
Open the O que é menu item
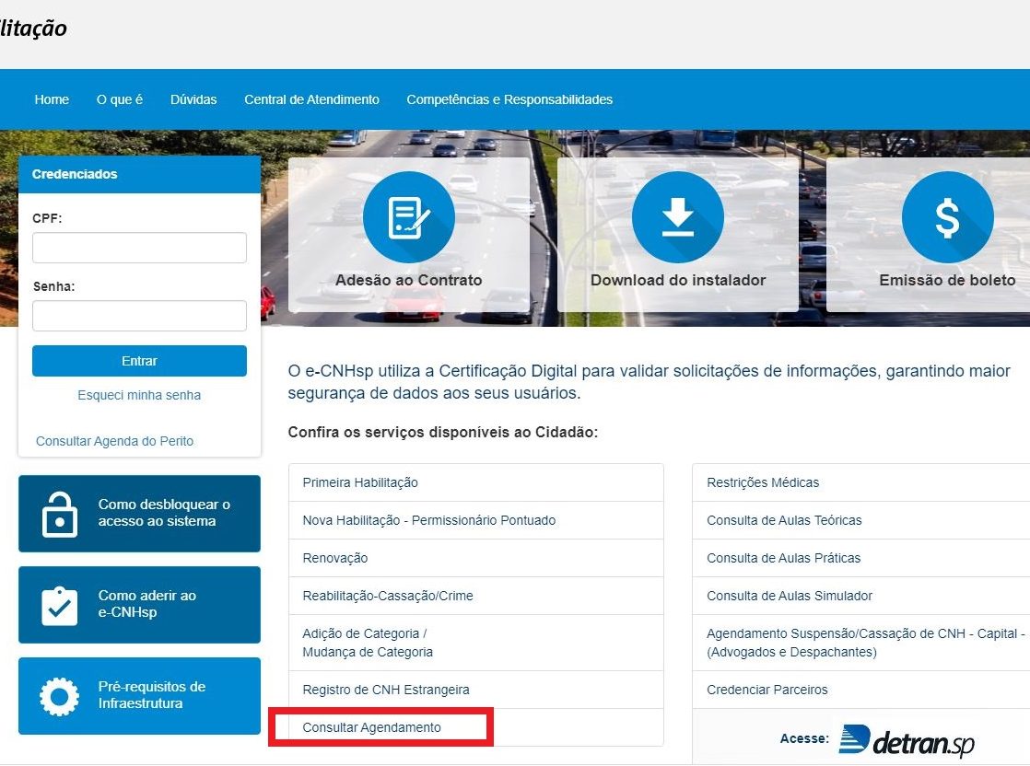point(120,99)
